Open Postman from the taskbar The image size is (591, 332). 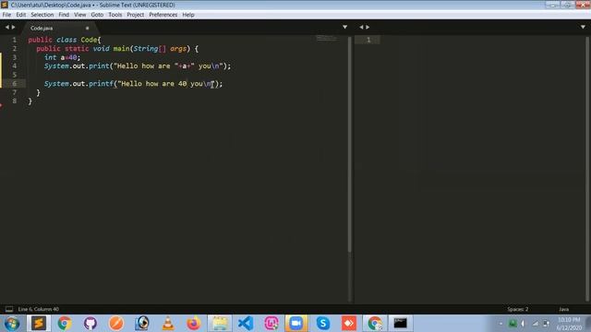(116, 324)
